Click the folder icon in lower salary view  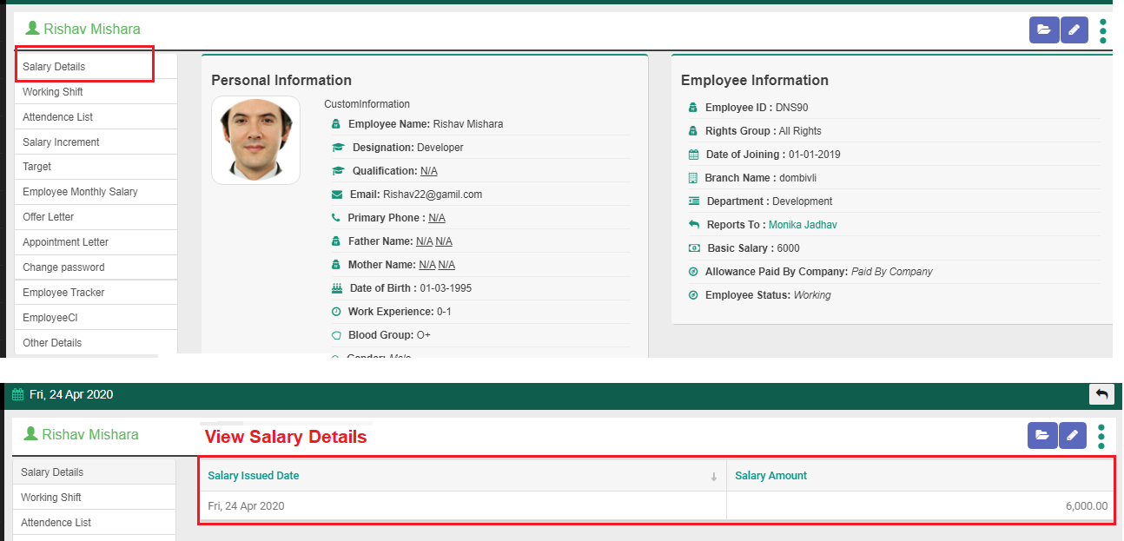(1041, 436)
